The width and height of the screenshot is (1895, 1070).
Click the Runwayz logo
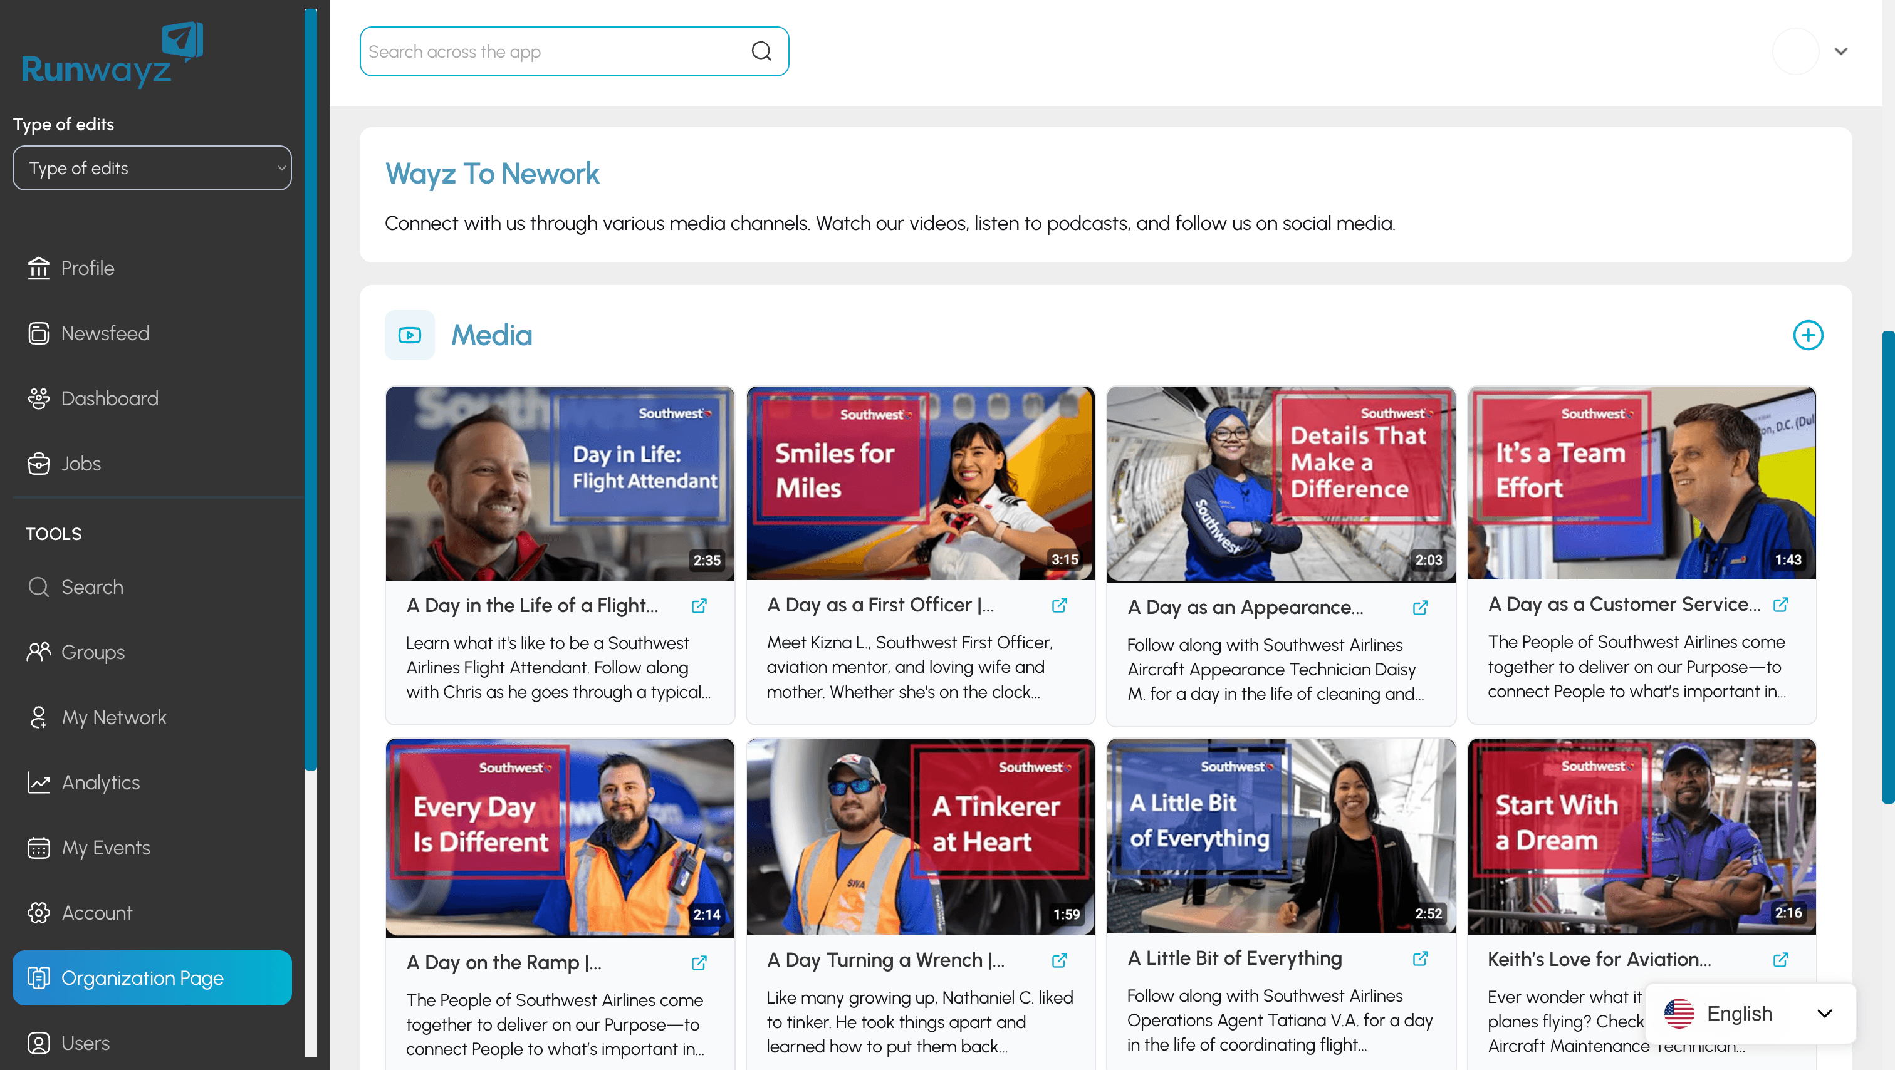tap(112, 55)
